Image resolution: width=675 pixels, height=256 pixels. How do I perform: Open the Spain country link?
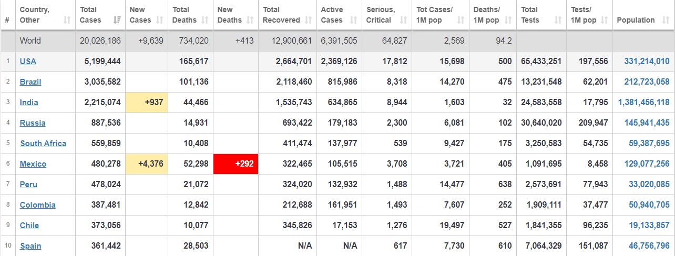pos(30,245)
